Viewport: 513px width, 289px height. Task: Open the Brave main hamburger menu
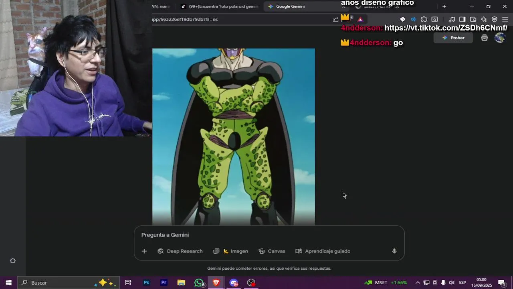point(505,19)
